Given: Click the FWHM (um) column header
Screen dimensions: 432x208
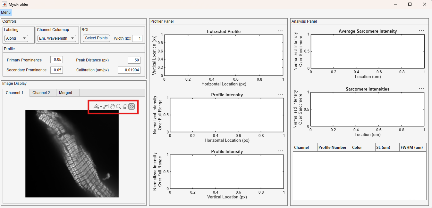Looking at the screenshot, I should (x=413, y=147).
